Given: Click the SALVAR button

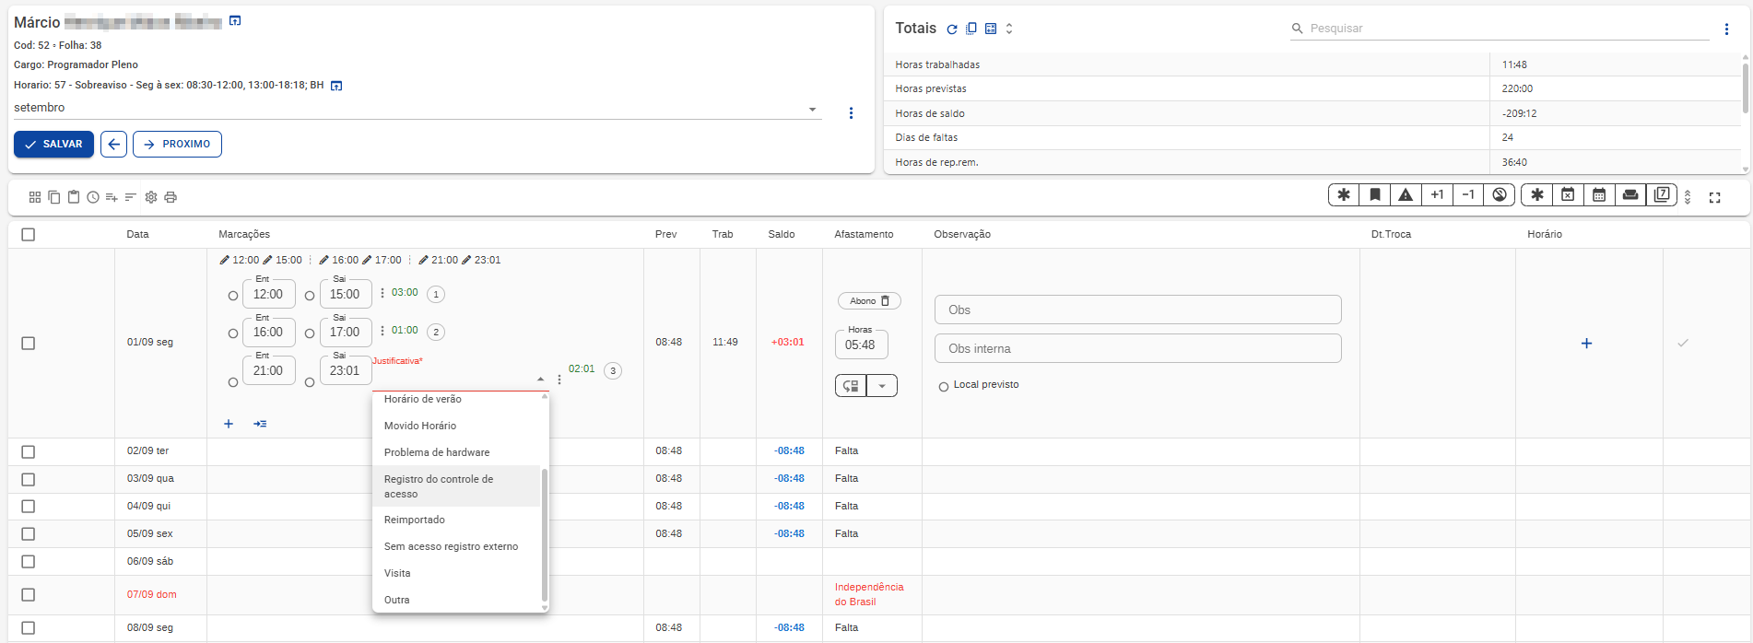Looking at the screenshot, I should tap(53, 145).
